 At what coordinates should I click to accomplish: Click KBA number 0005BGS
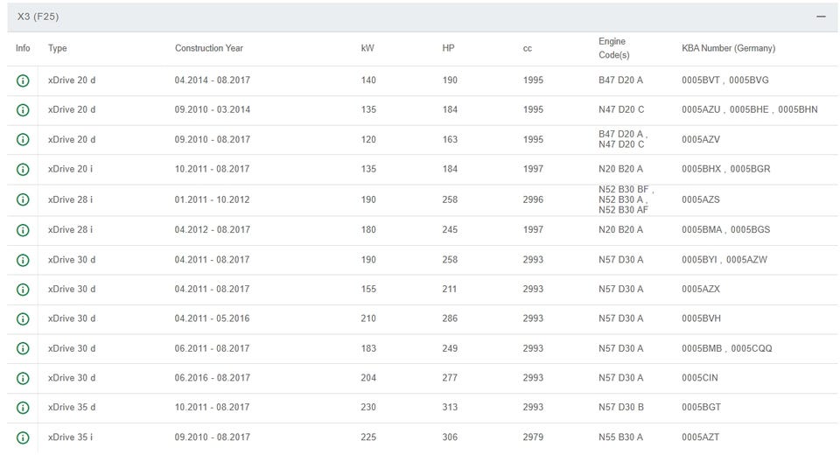(751, 230)
